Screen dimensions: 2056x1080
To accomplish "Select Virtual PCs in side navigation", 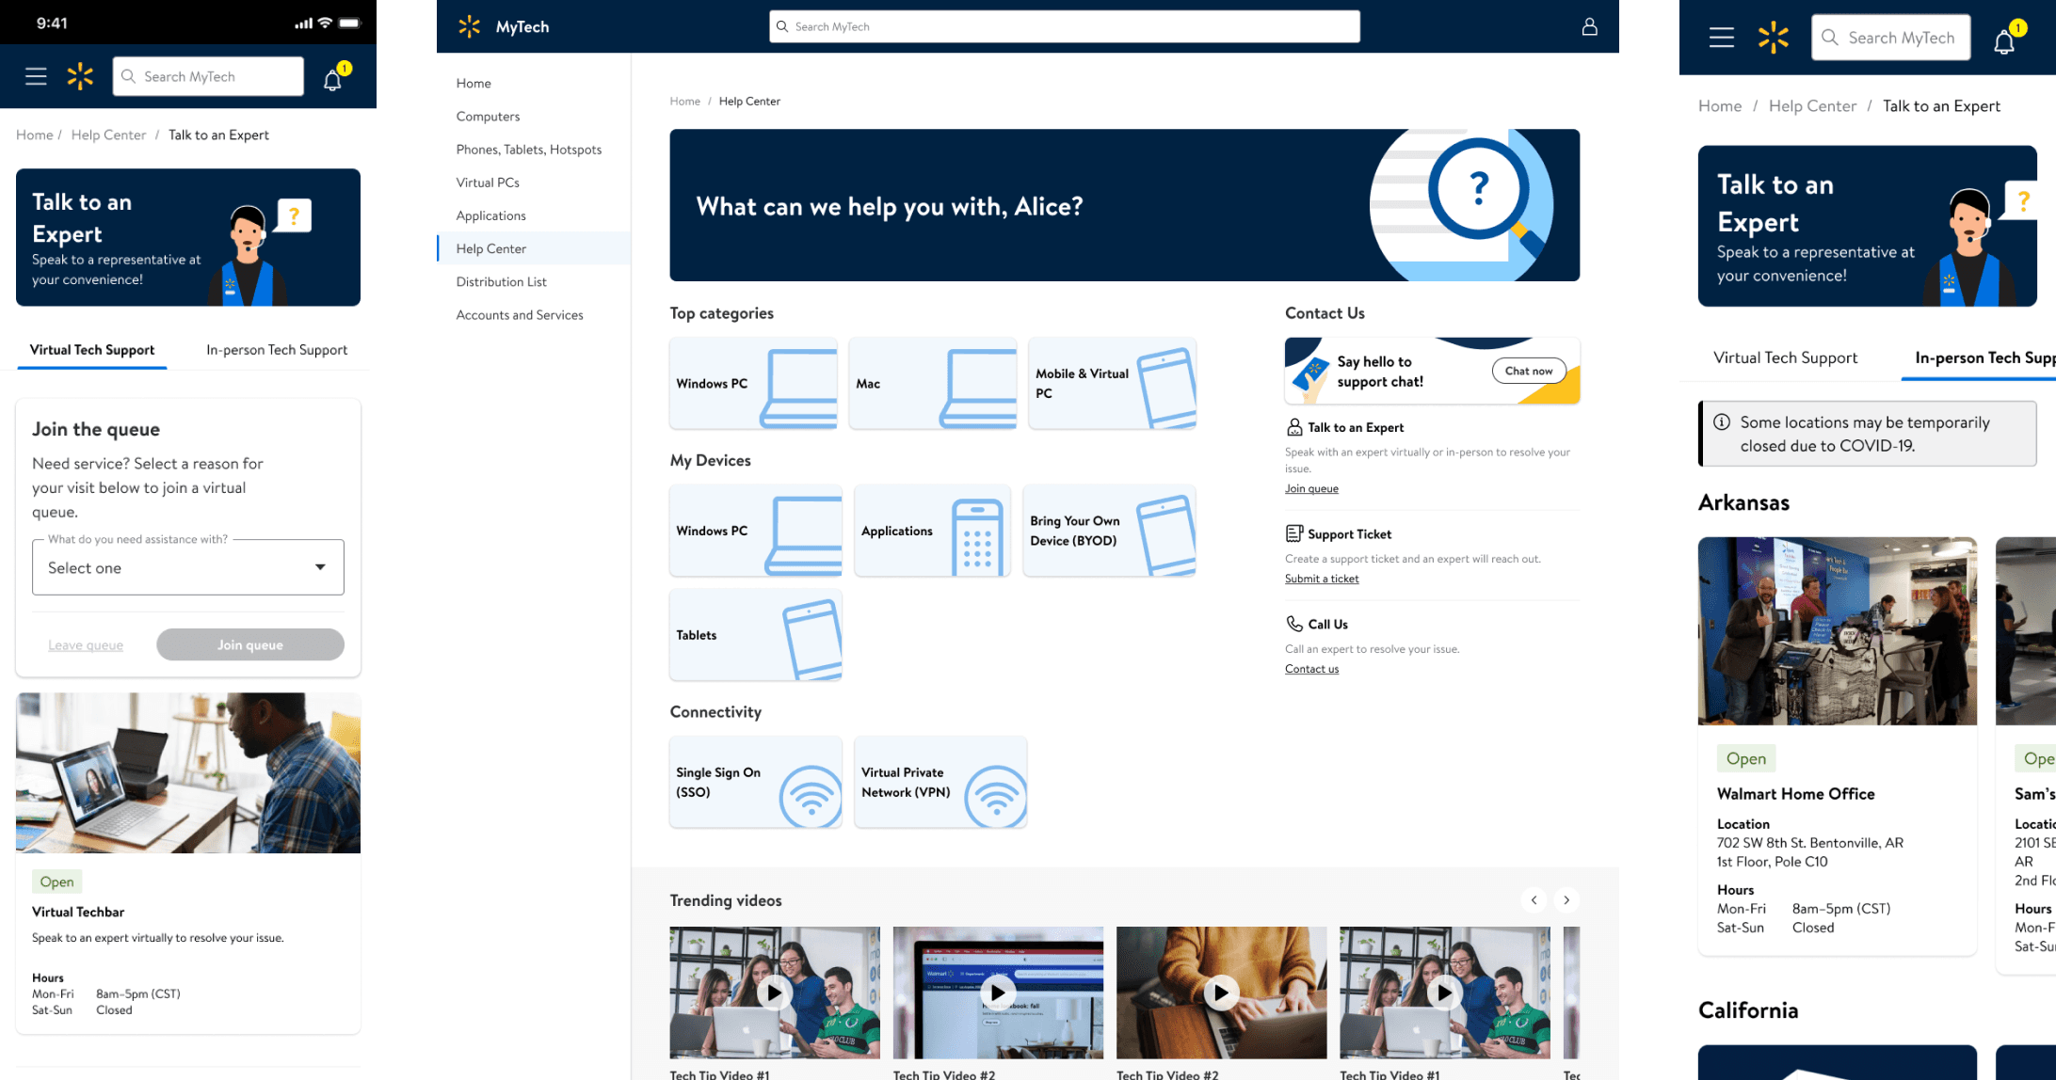I will coord(488,183).
